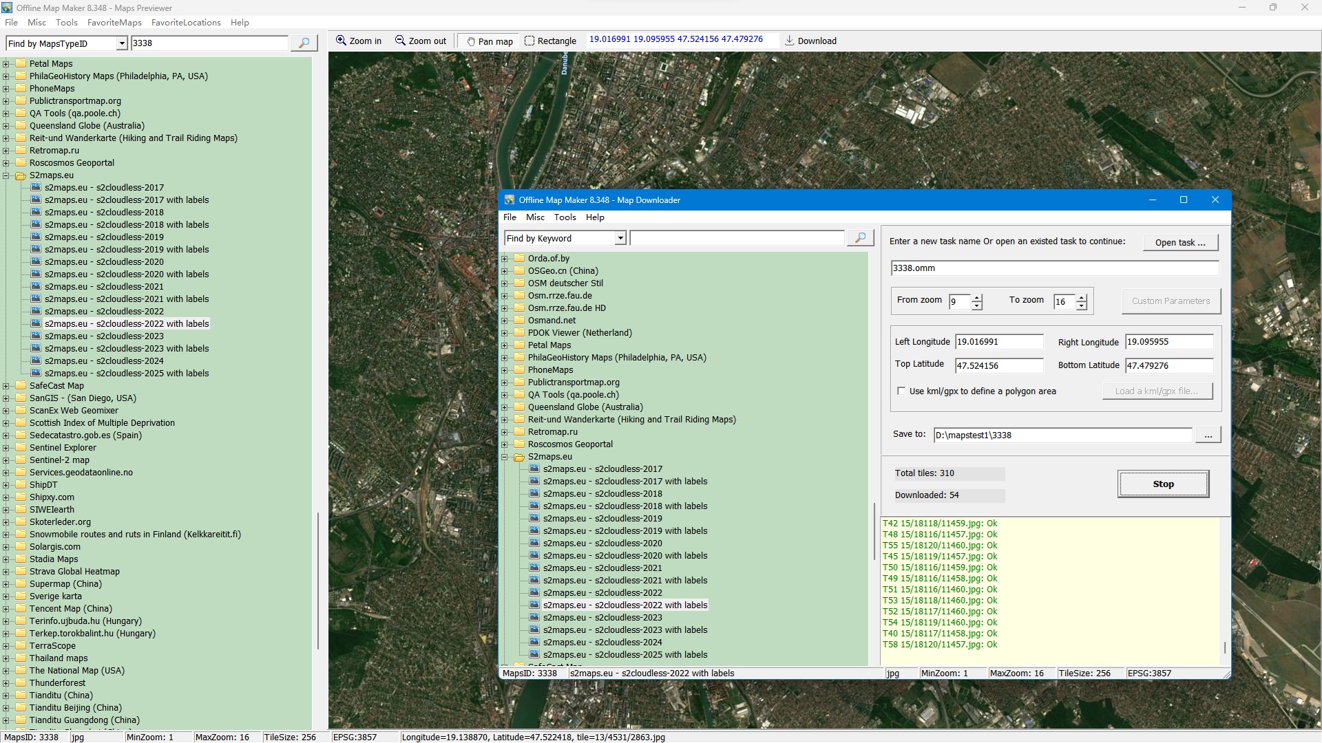Open the Find by MapsTypeID dropdown
Screen dimensions: 1322x743
click(x=122, y=44)
